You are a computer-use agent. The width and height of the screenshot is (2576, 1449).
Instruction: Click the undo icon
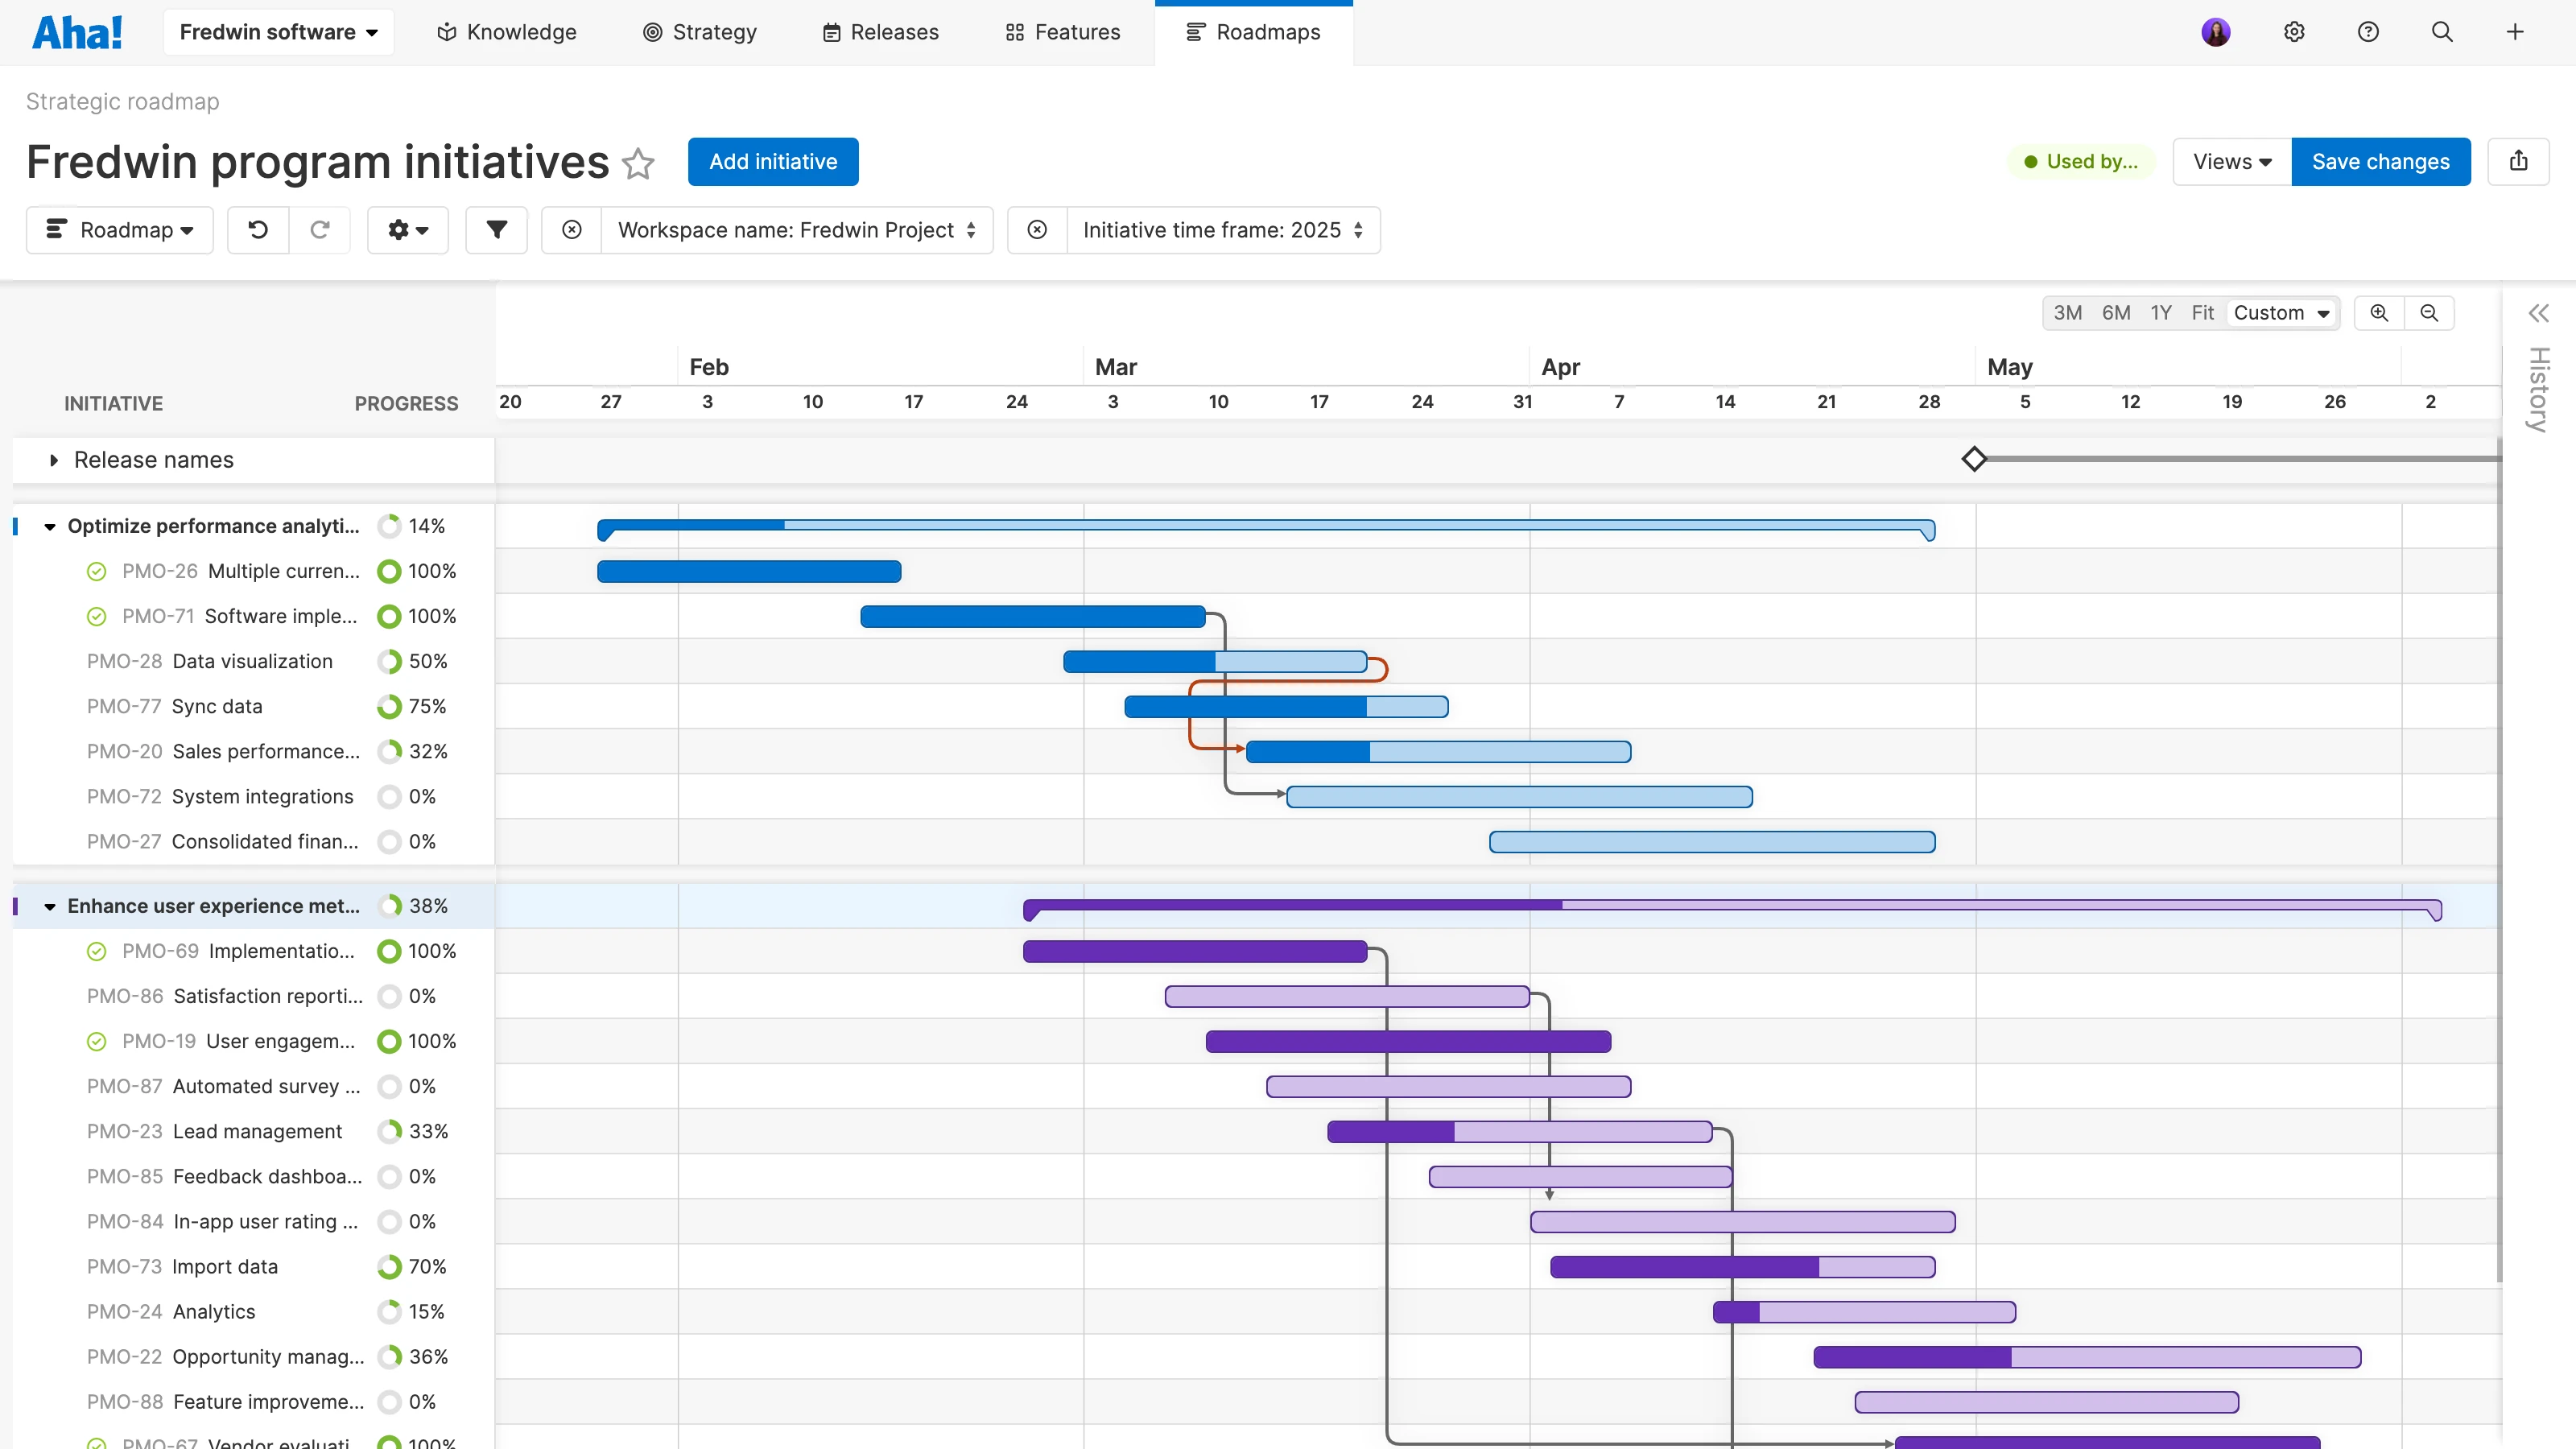tap(258, 229)
